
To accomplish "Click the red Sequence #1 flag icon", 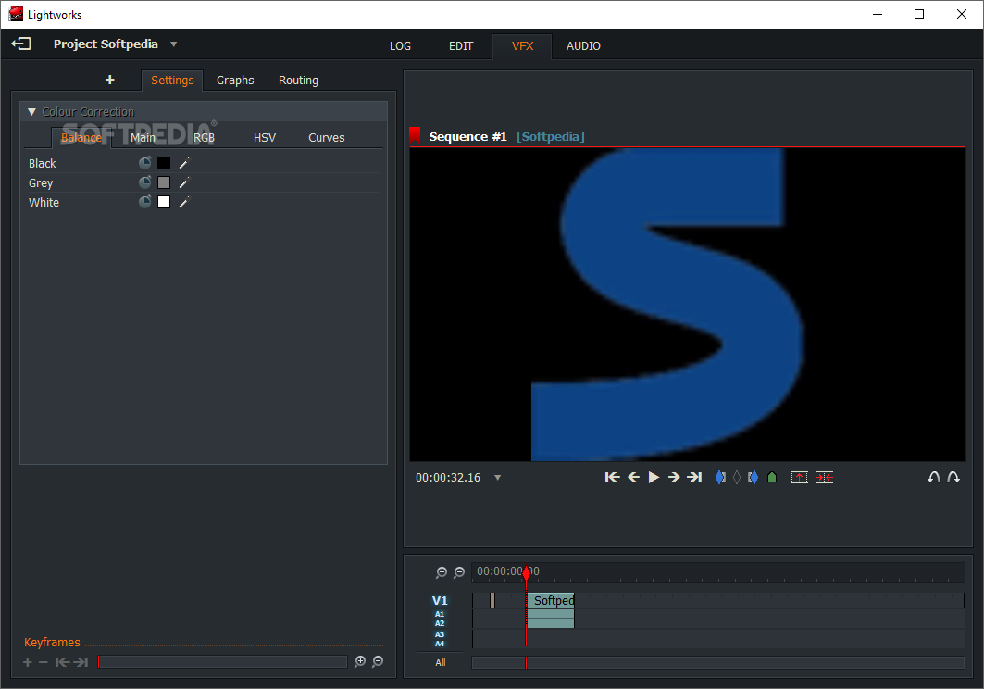I will pyautogui.click(x=415, y=135).
